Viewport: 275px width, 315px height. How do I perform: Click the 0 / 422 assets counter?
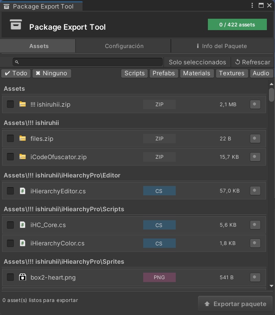point(237,24)
